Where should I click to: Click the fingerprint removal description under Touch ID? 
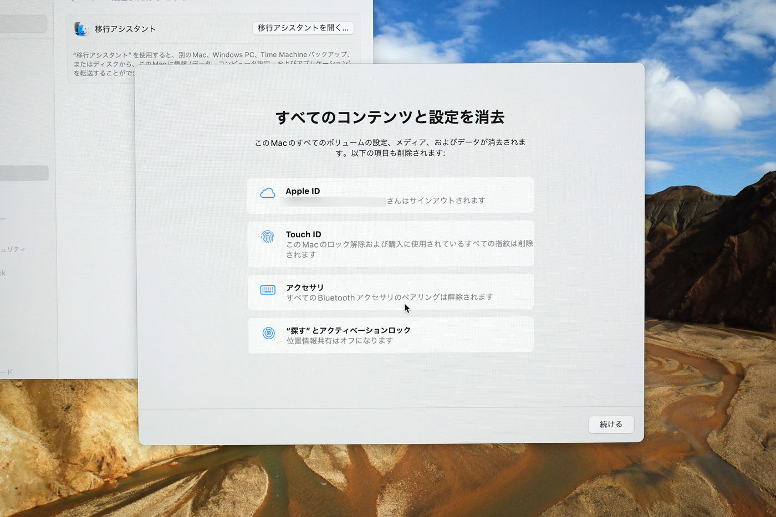pos(410,249)
